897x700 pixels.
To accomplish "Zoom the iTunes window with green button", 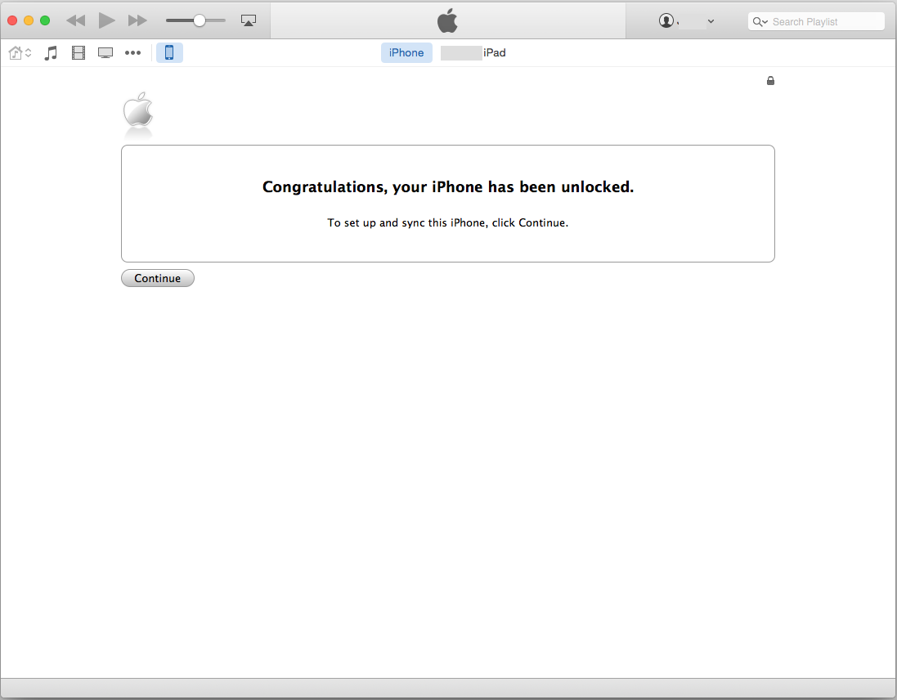I will [x=45, y=20].
